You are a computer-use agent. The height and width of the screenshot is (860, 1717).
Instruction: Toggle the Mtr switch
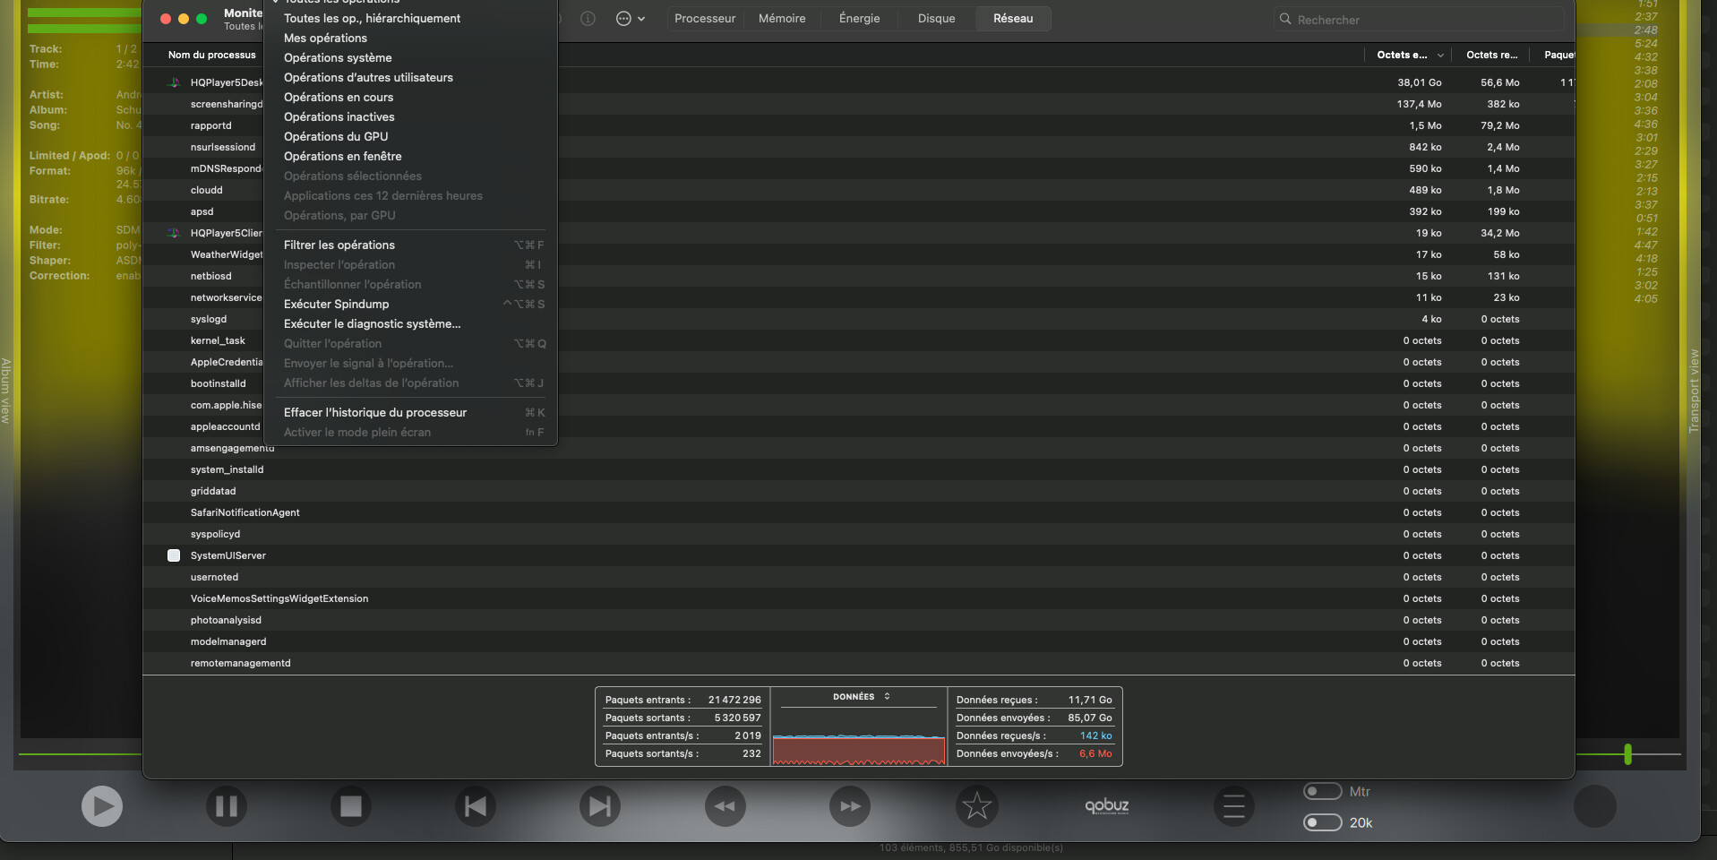coord(1322,791)
